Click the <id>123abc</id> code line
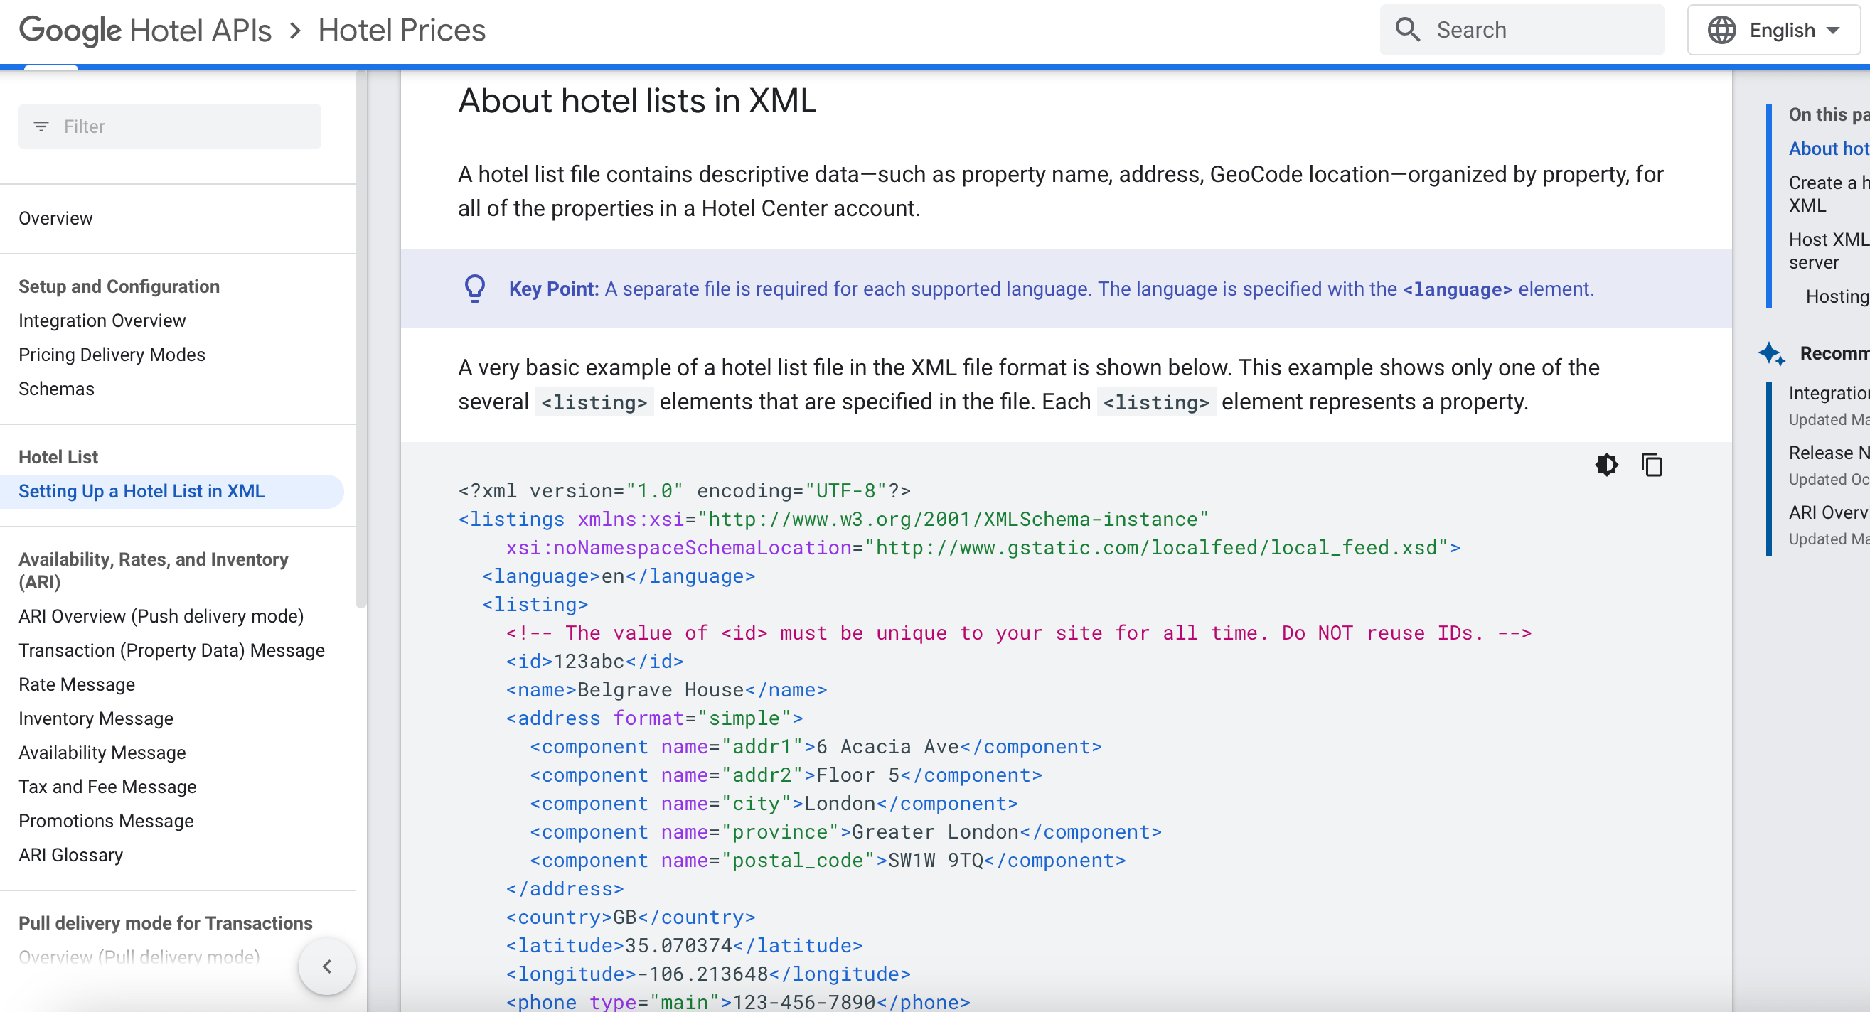Screen dimensions: 1870x1012 tap(594, 661)
